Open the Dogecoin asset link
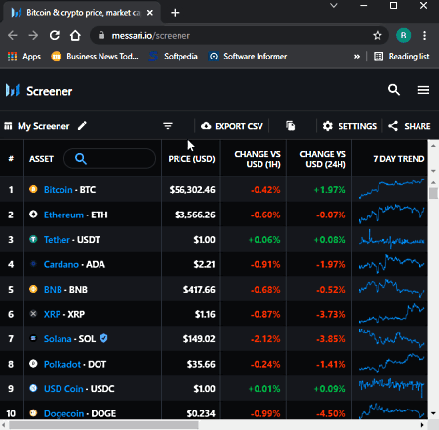The height and width of the screenshot is (430, 439). click(x=63, y=413)
